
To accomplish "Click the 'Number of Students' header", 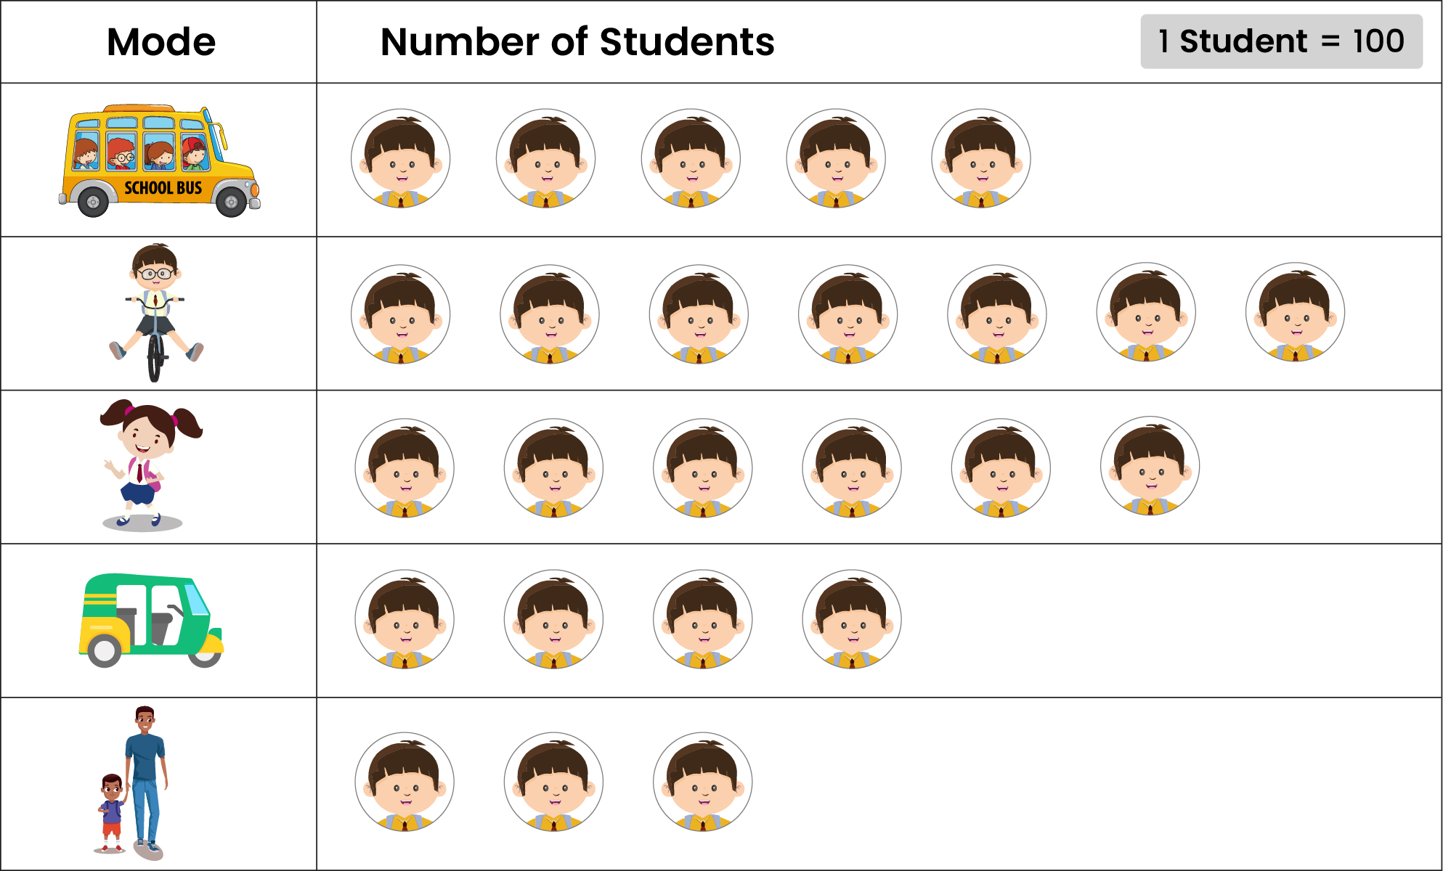I will pyautogui.click(x=577, y=42).
